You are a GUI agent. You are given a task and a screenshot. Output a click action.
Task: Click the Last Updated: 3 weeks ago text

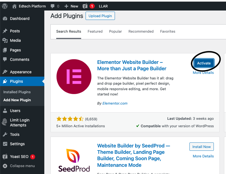pyautogui.click(x=190, y=118)
